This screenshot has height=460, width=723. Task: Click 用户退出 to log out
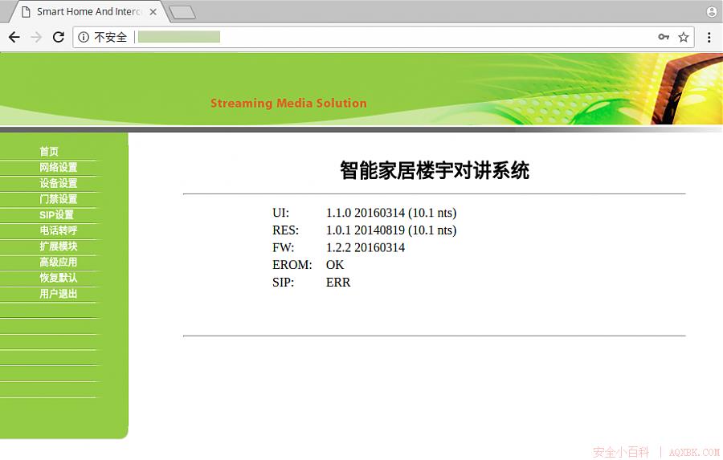[59, 294]
